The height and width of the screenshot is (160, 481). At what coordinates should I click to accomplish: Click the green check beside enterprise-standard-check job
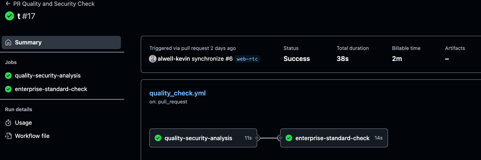click(8, 89)
